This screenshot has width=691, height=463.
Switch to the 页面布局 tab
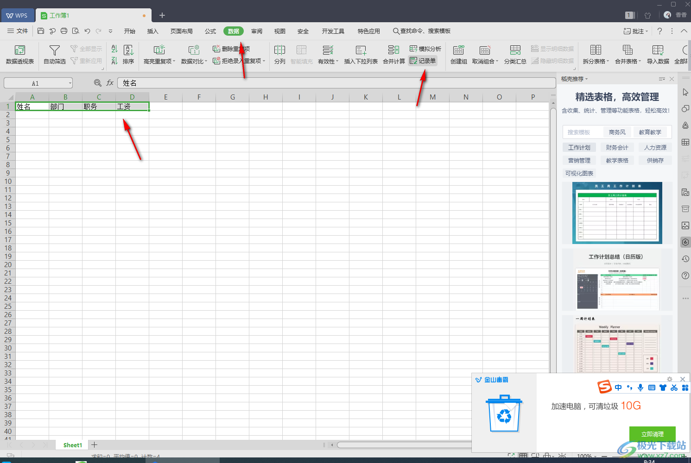tap(181, 31)
